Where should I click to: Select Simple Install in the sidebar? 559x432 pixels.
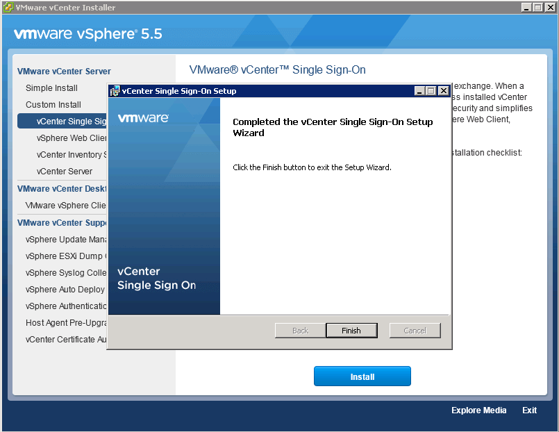(x=51, y=88)
